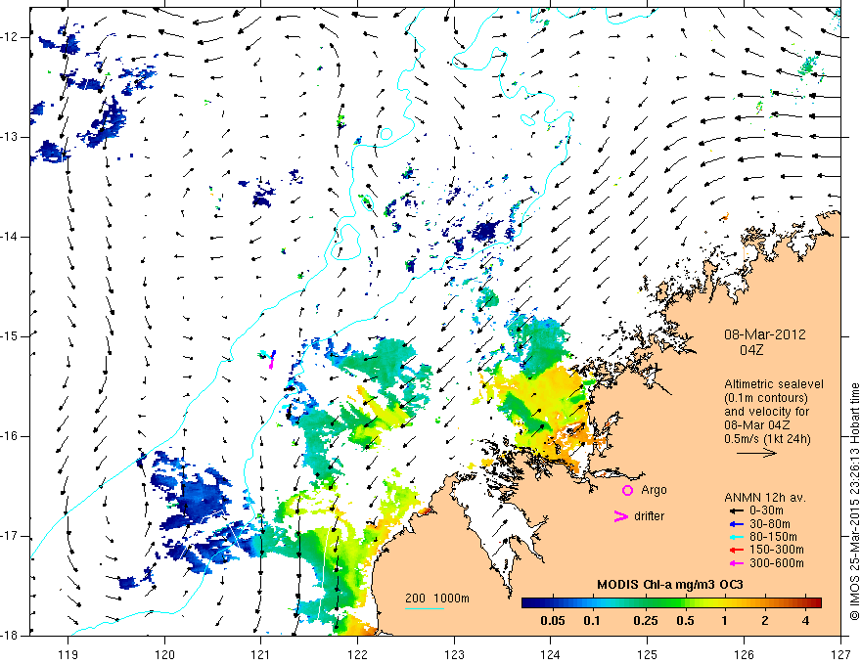Click the drifter legend label
Viewport: 861px width, 665px height.
click(x=649, y=516)
